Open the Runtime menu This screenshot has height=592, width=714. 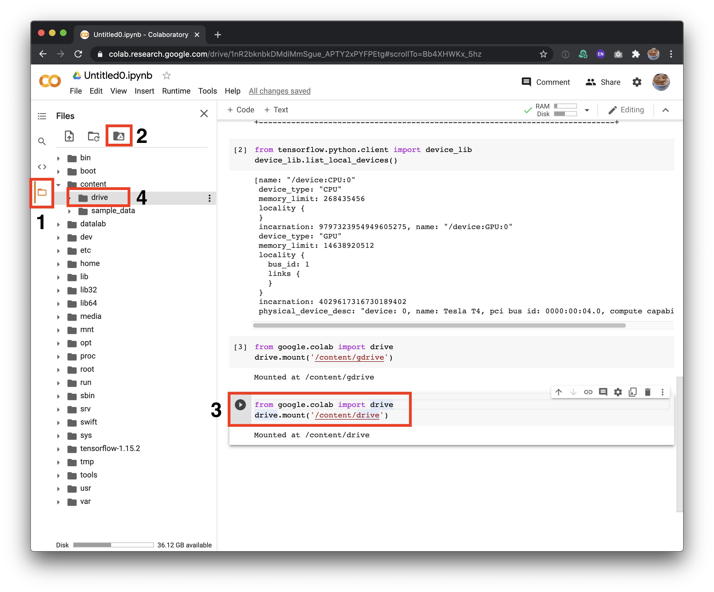(176, 91)
